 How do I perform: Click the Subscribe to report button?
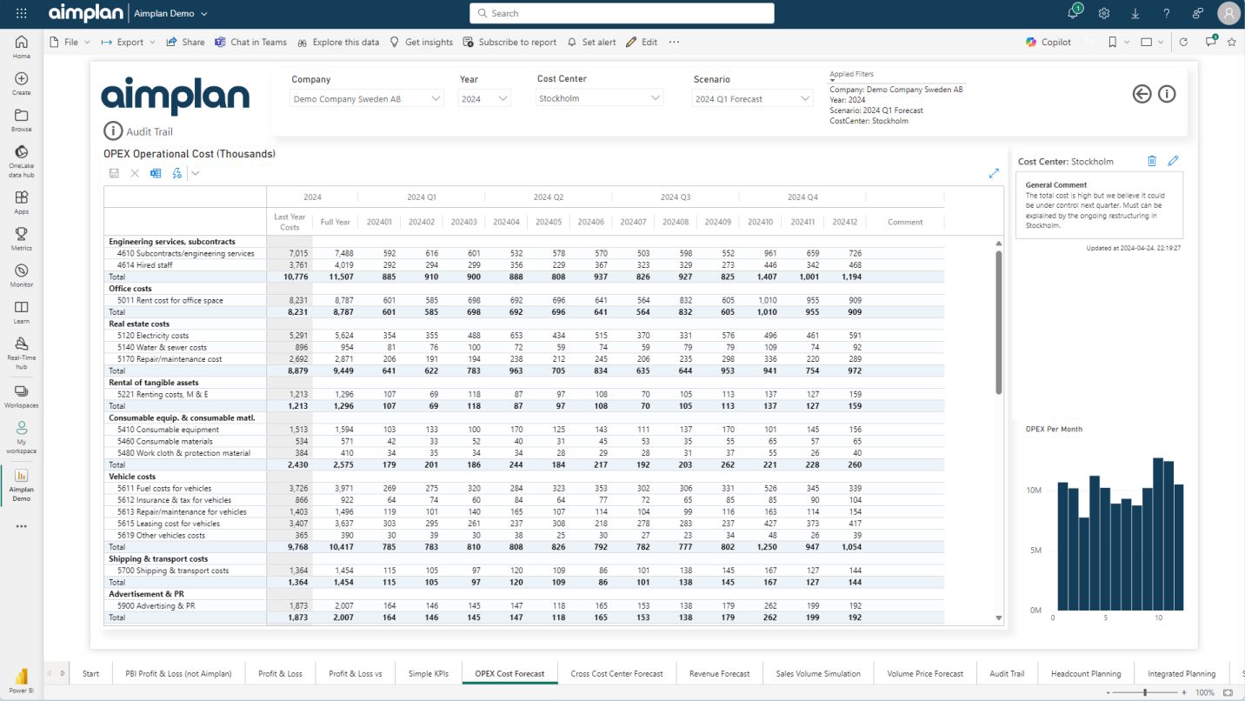tap(509, 42)
